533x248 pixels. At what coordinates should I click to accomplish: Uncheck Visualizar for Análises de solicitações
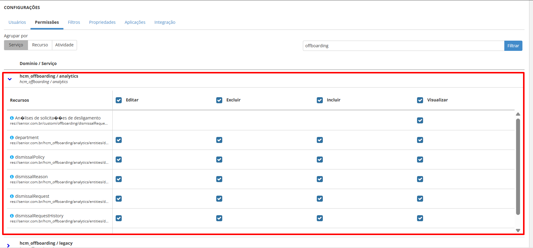420,120
